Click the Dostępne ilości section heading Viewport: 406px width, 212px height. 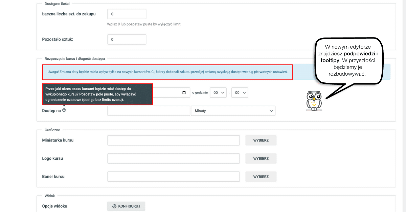pyautogui.click(x=57, y=3)
